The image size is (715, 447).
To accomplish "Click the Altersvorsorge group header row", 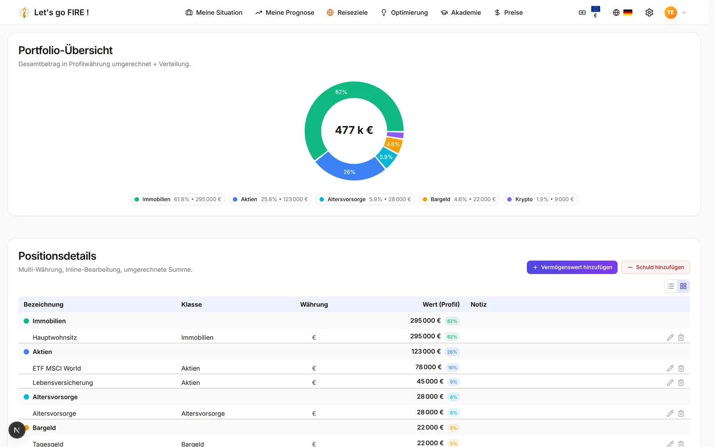I will (x=354, y=397).
